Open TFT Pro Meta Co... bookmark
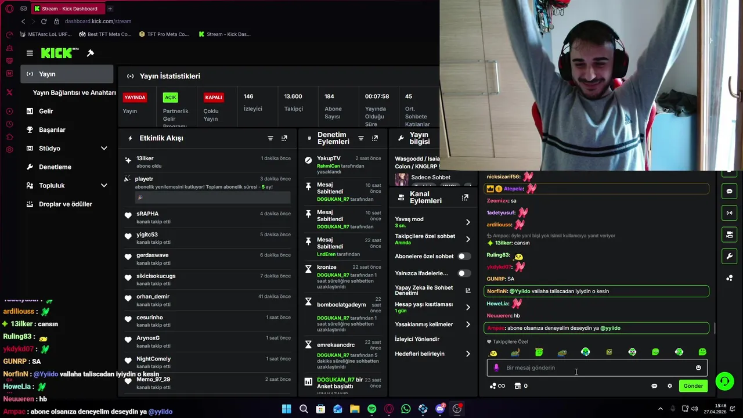The width and height of the screenshot is (743, 418). (x=164, y=34)
